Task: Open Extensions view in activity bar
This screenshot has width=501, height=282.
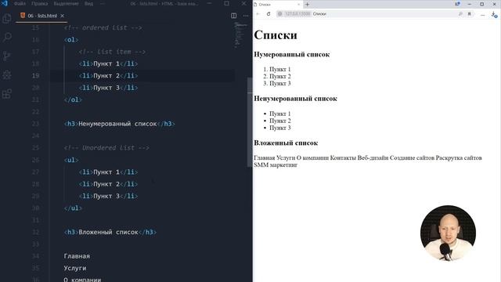Action: pos(7,94)
